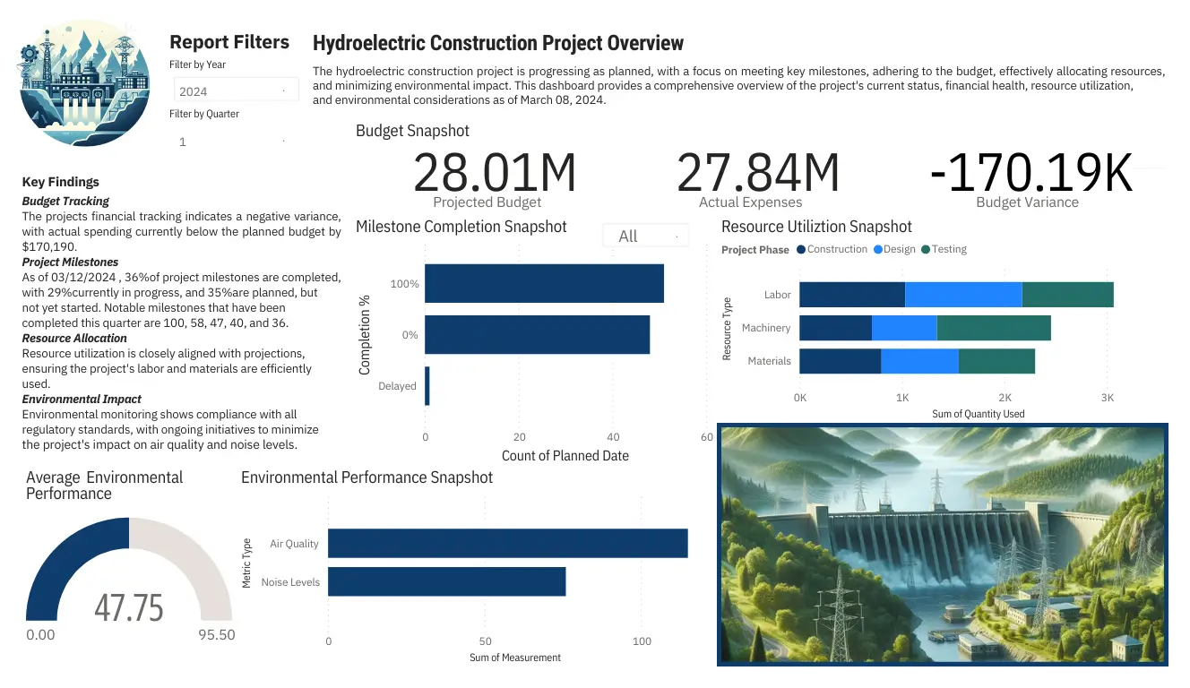This screenshot has width=1190, height=688.
Task: Toggle the Design phase legend item
Action: (896, 249)
